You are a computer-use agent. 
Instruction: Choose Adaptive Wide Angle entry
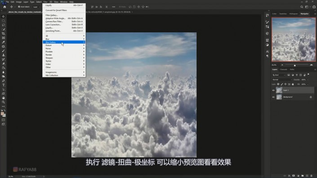64,18
